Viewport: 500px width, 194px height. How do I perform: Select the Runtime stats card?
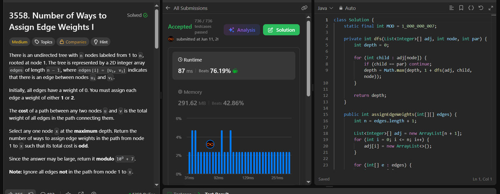pyautogui.click(x=234, y=66)
